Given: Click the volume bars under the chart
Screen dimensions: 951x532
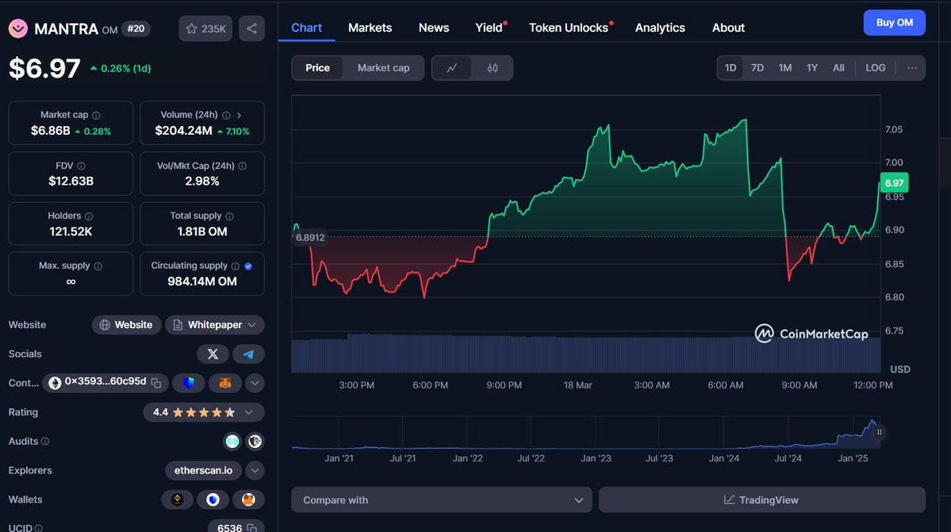Looking at the screenshot, I should [586, 354].
